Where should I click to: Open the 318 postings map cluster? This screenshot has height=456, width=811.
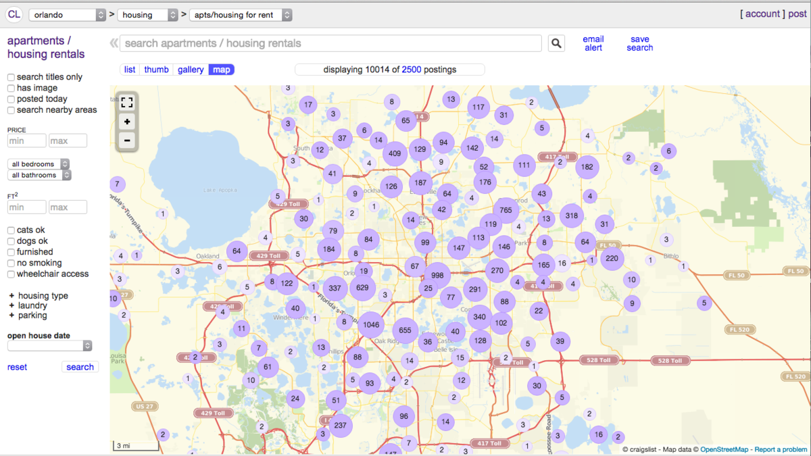tap(572, 216)
